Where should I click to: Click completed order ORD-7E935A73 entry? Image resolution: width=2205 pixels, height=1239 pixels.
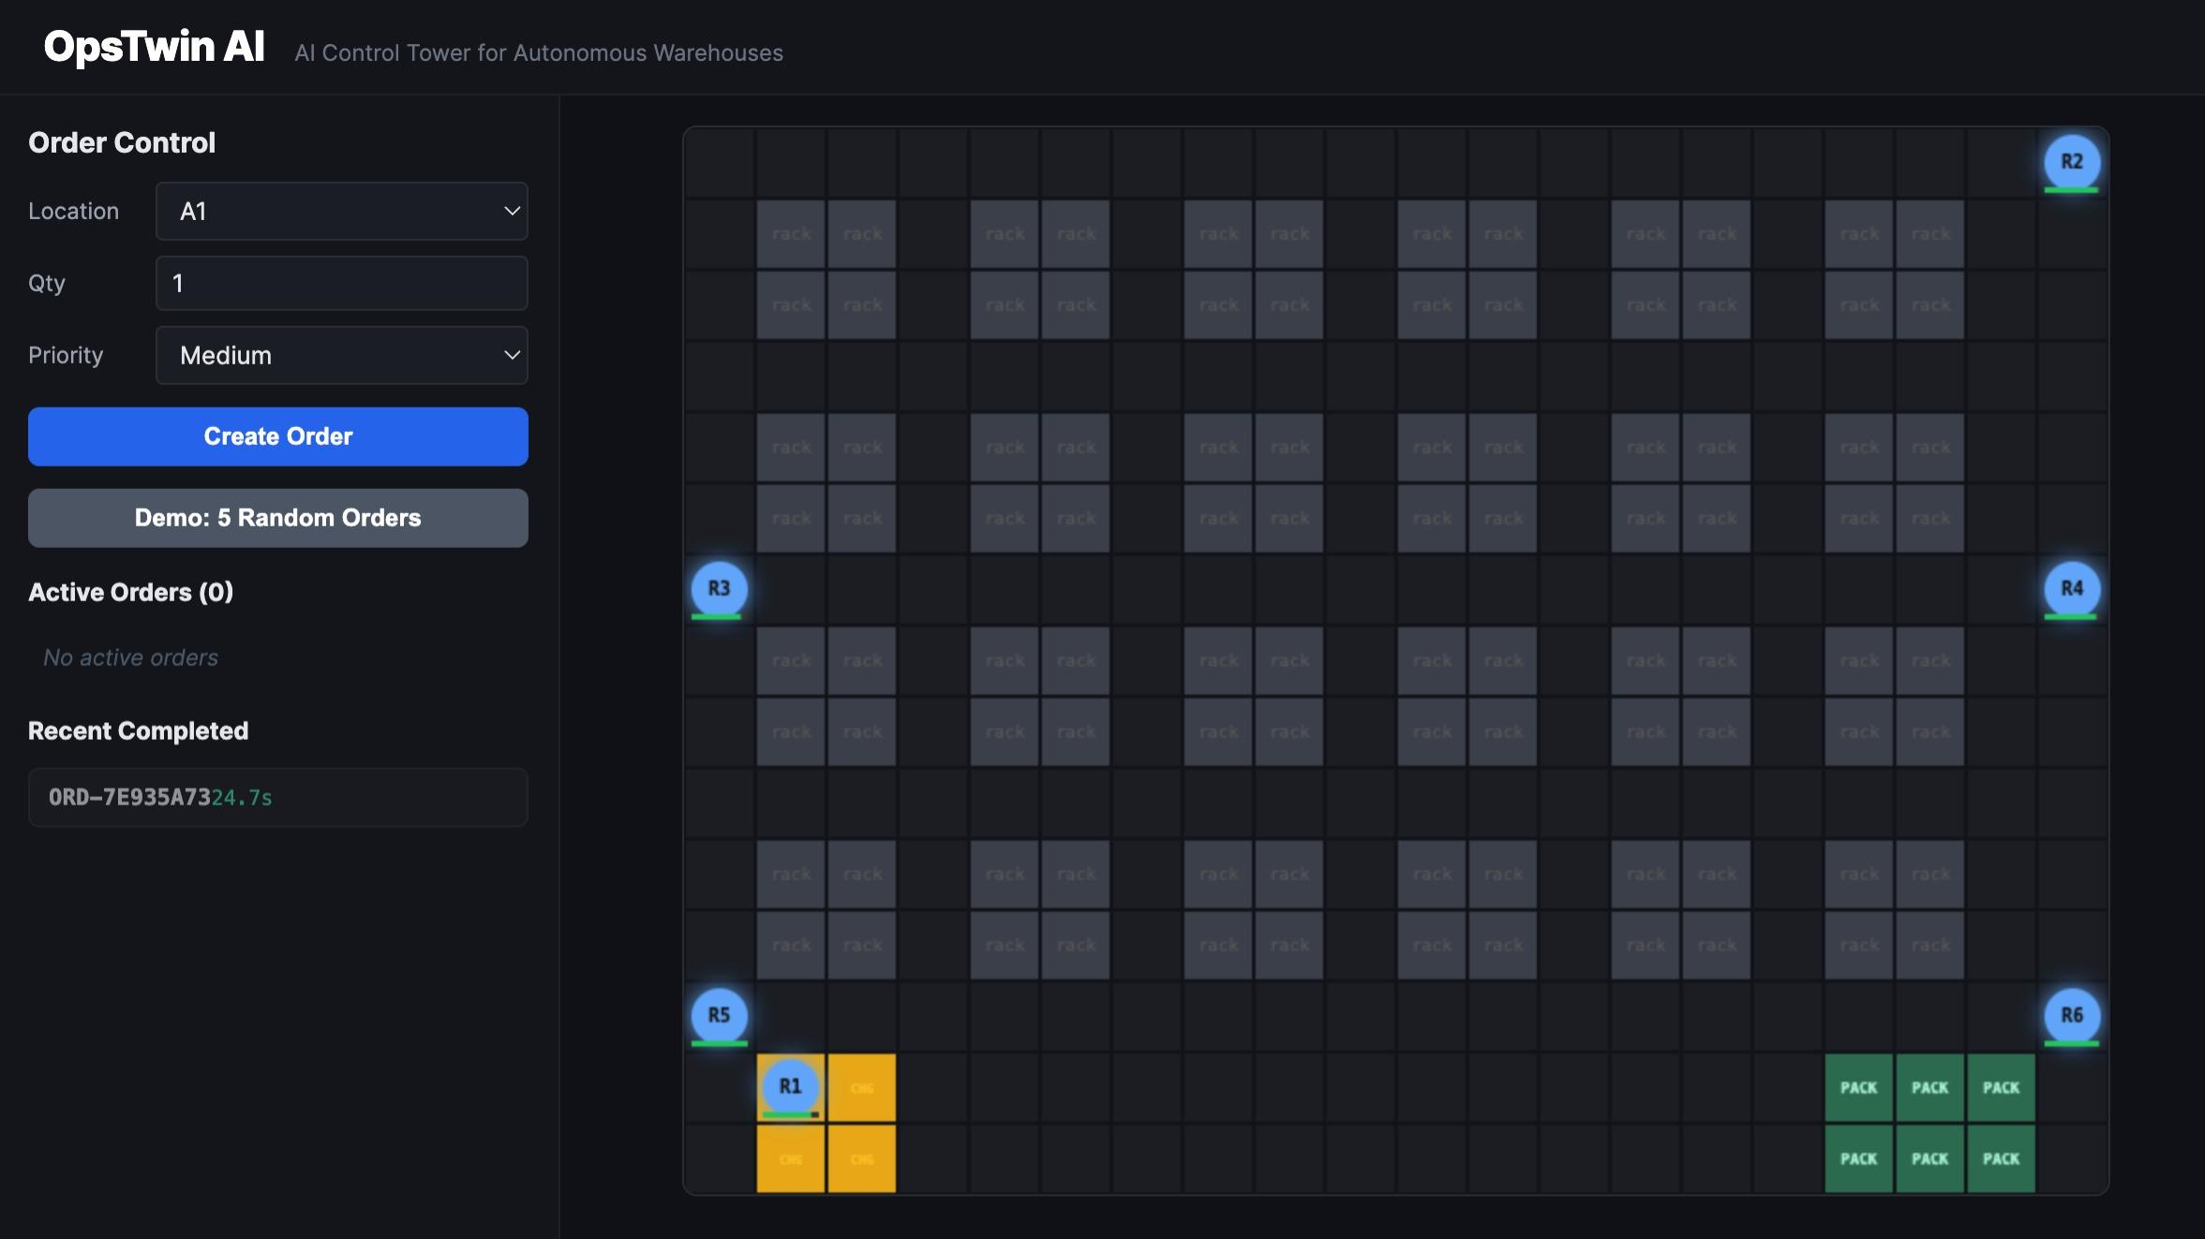click(278, 798)
